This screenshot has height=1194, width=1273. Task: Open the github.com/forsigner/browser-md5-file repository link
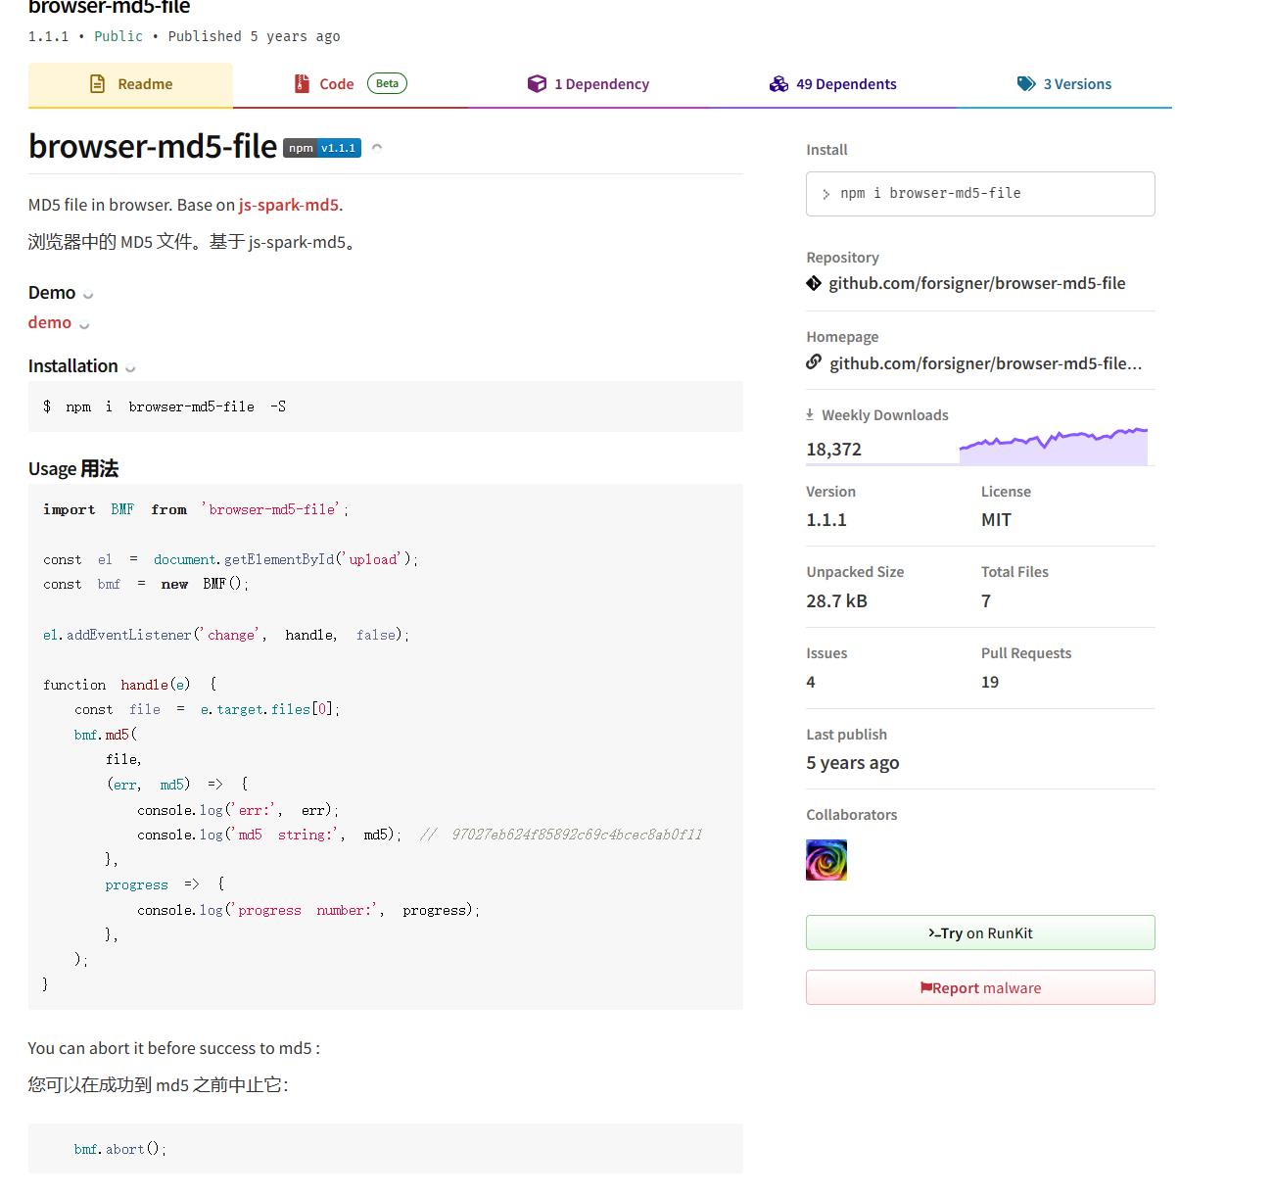[x=977, y=283]
